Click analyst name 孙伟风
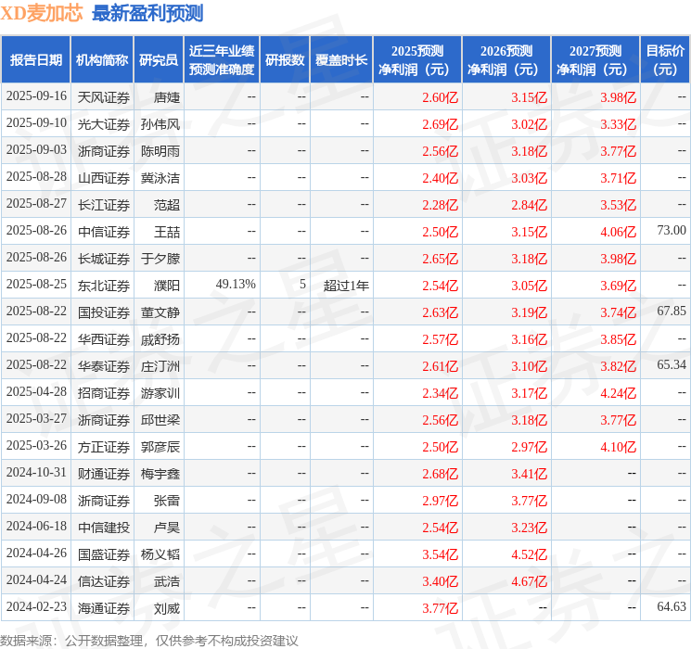Screen dimensions: 691x649 [x=160, y=124]
